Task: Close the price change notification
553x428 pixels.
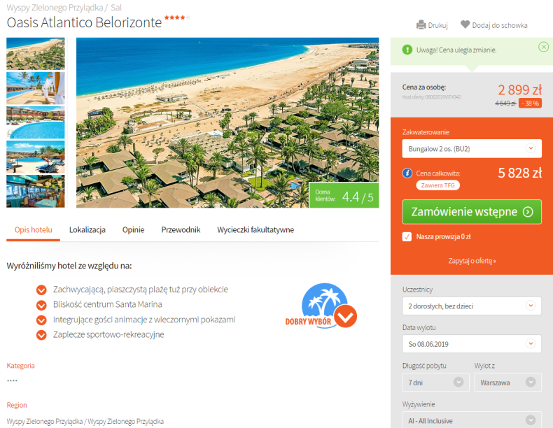Action: point(543,47)
